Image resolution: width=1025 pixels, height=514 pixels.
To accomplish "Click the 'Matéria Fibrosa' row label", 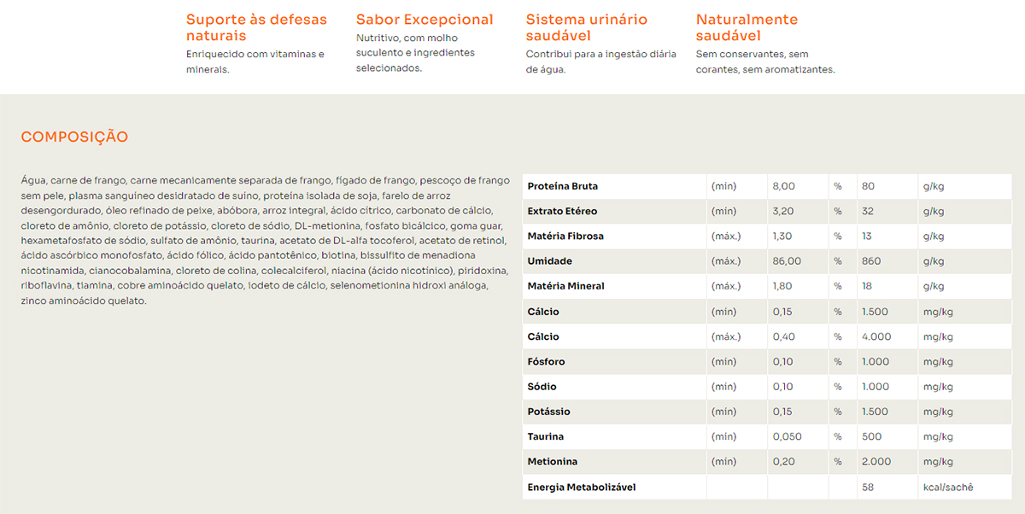I will tap(565, 237).
